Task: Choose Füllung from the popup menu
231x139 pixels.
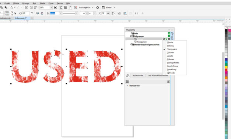Action: click(x=170, y=46)
